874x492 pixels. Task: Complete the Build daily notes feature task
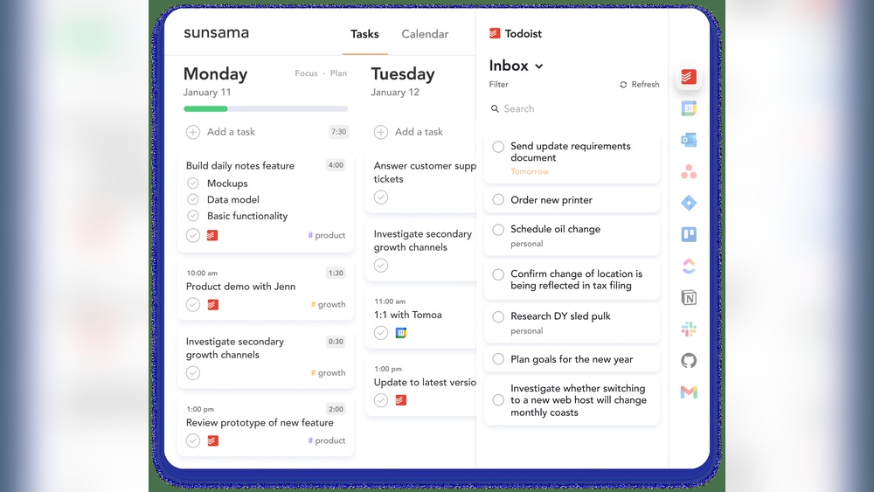pos(193,235)
